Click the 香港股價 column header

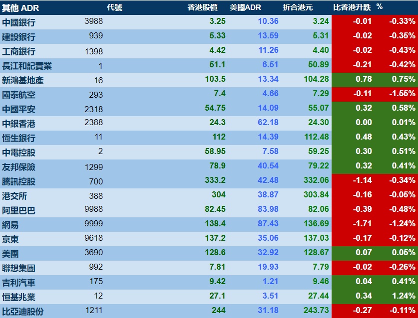pyautogui.click(x=203, y=7)
